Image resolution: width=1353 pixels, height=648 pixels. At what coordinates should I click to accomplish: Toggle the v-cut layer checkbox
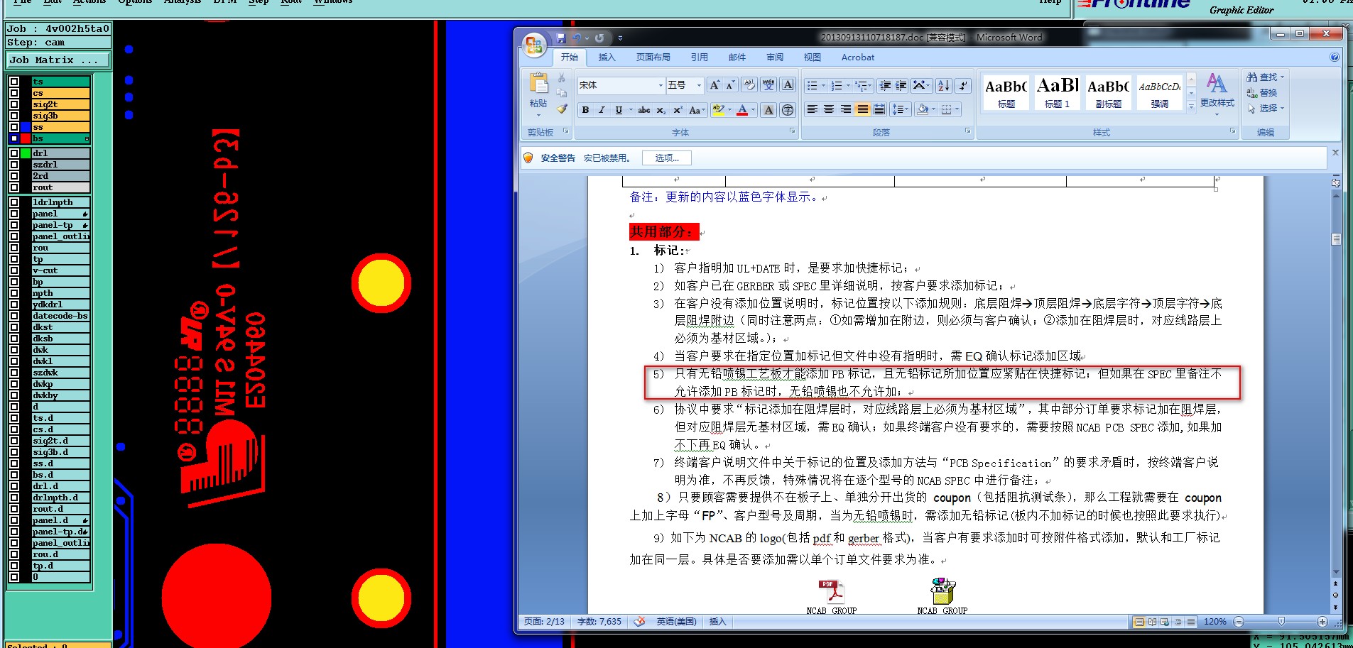pos(14,270)
